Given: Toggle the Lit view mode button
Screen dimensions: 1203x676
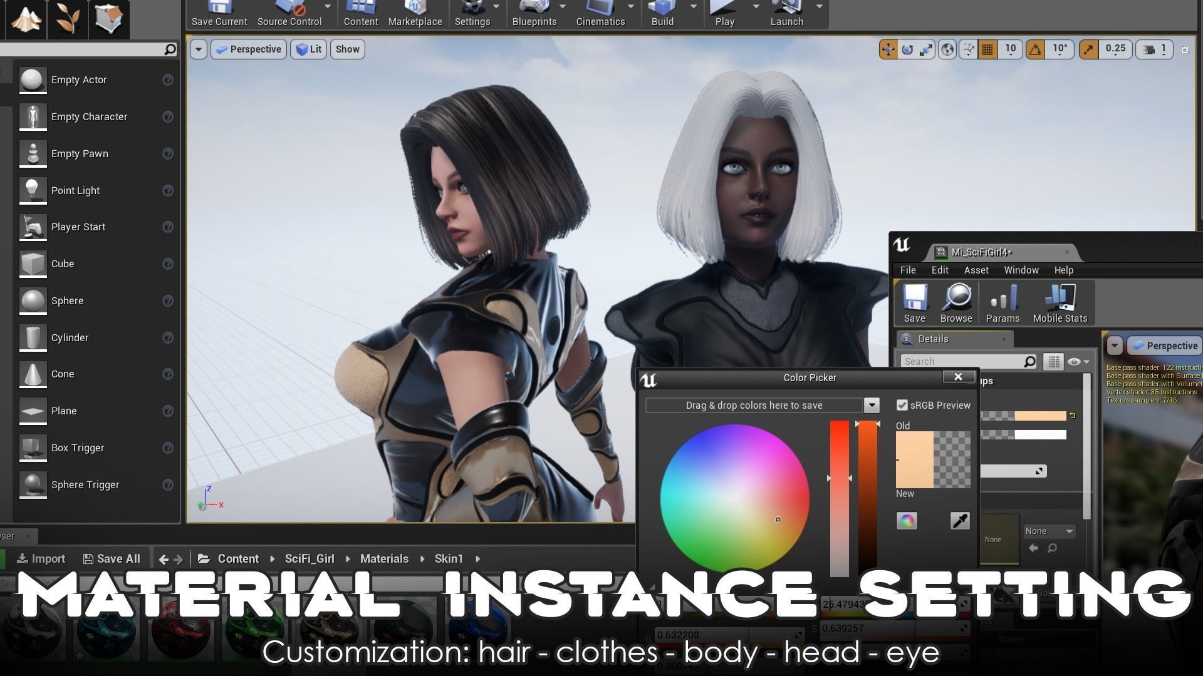Looking at the screenshot, I should point(308,49).
